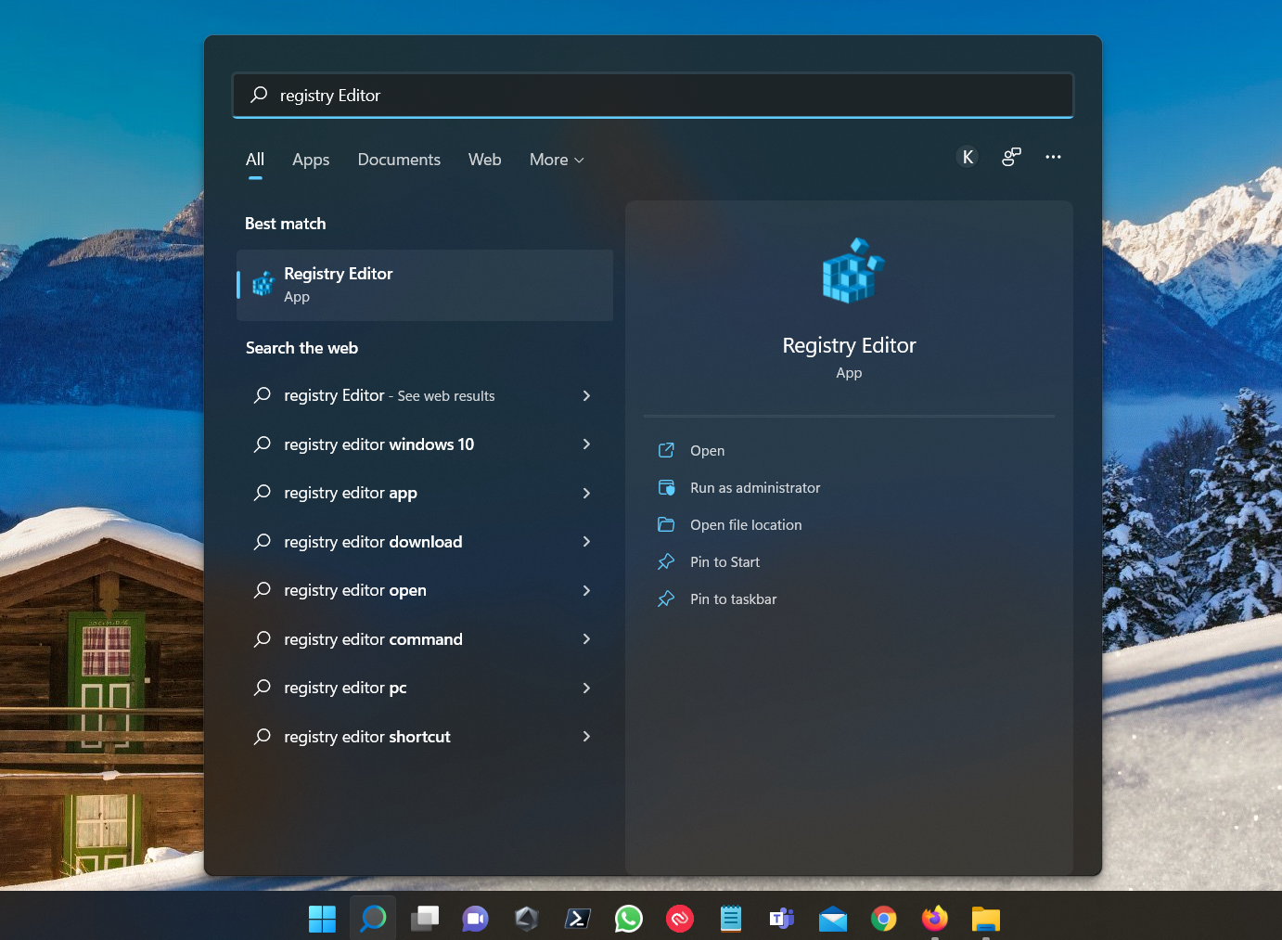Expand arrow for 'registry editor download'
Viewport: 1282px width, 940px height.
586,542
